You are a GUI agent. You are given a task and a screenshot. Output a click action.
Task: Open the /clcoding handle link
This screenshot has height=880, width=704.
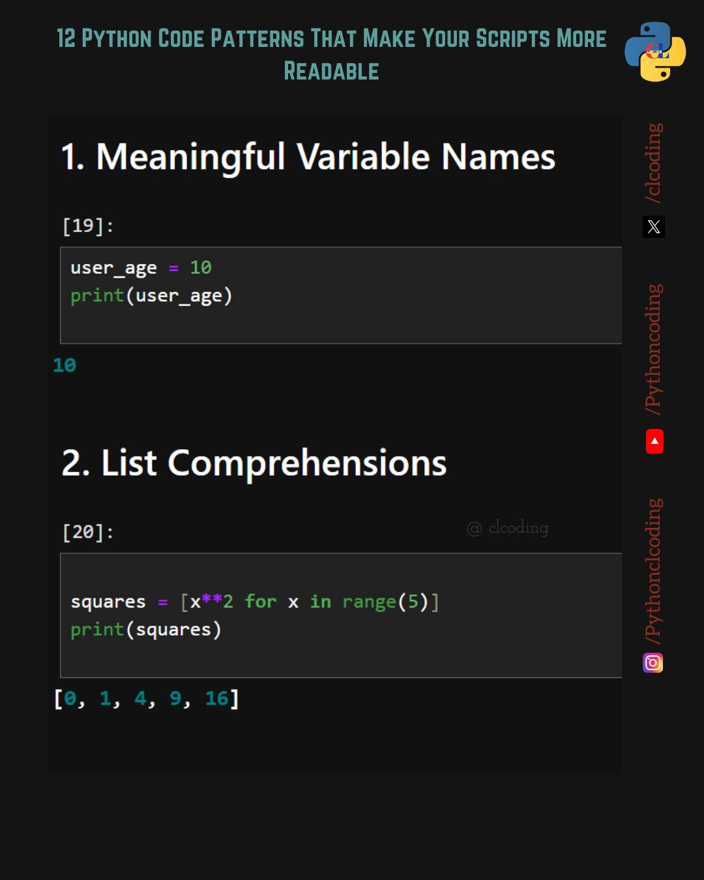653,162
